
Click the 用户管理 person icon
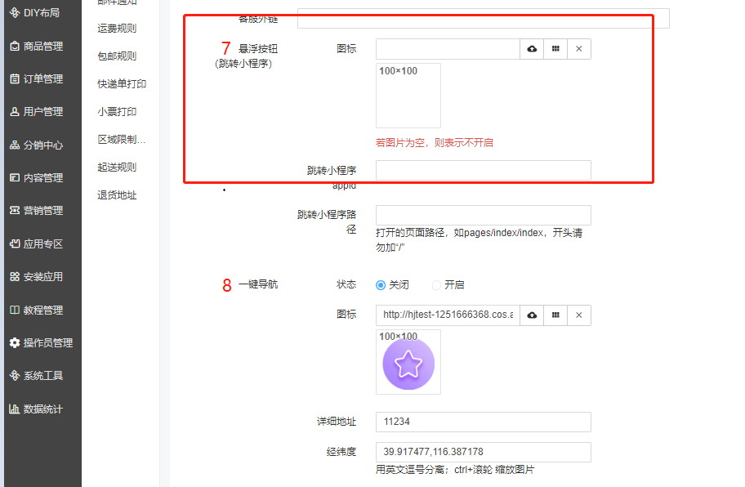pos(15,112)
